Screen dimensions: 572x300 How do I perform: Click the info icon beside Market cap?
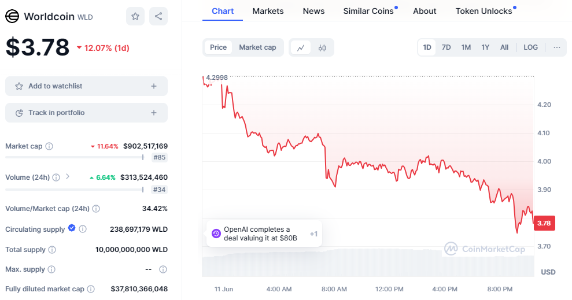(x=49, y=146)
